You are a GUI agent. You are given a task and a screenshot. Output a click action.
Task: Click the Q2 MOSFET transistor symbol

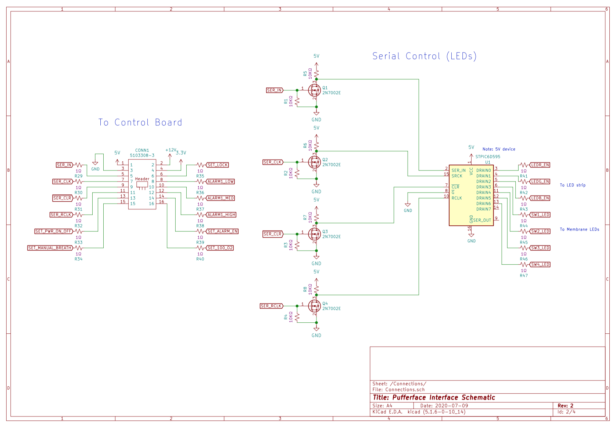pos(314,162)
